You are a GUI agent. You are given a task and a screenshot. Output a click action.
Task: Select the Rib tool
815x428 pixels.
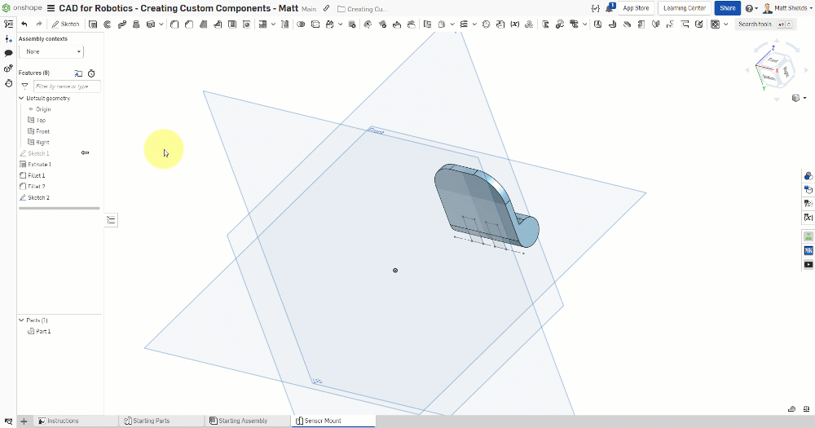[x=218, y=24]
